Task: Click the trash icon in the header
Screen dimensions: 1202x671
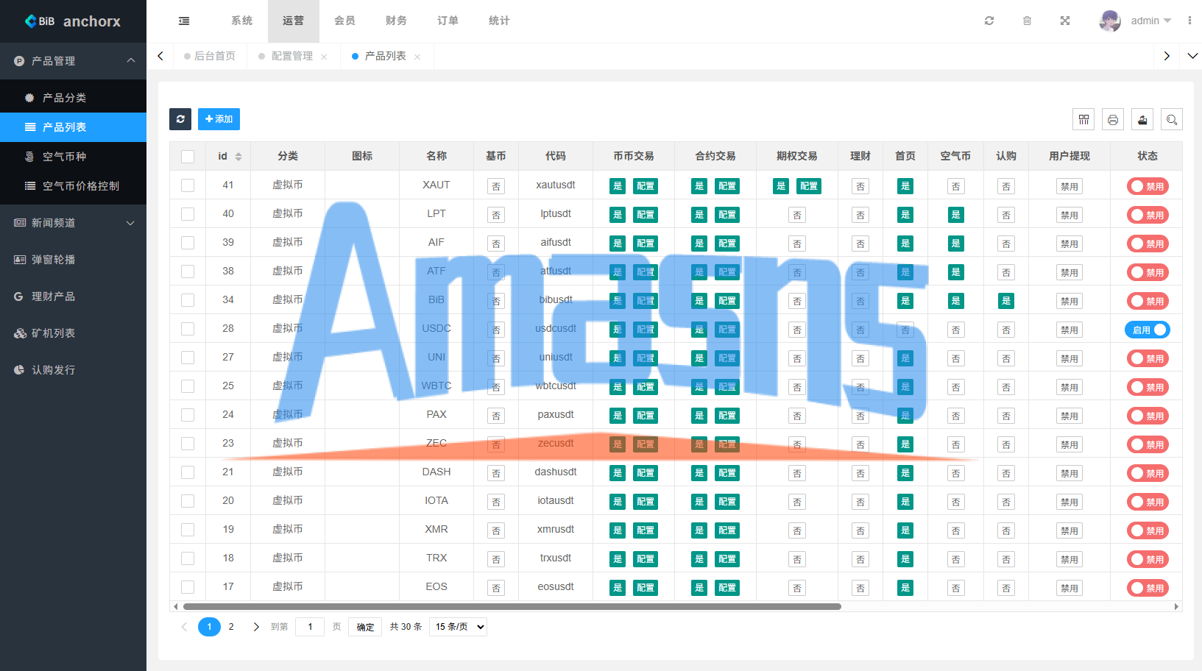Action: (x=1027, y=21)
